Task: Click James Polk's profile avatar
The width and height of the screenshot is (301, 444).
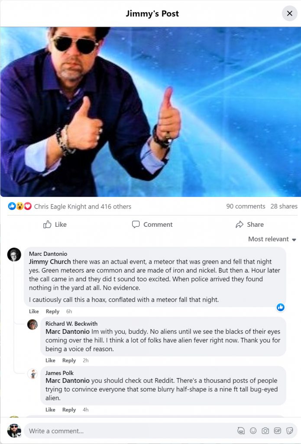Action: 32,374
